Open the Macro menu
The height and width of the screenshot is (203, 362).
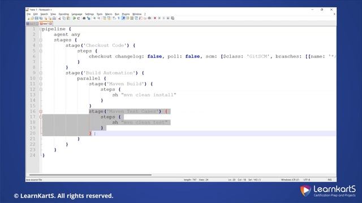pos(109,14)
